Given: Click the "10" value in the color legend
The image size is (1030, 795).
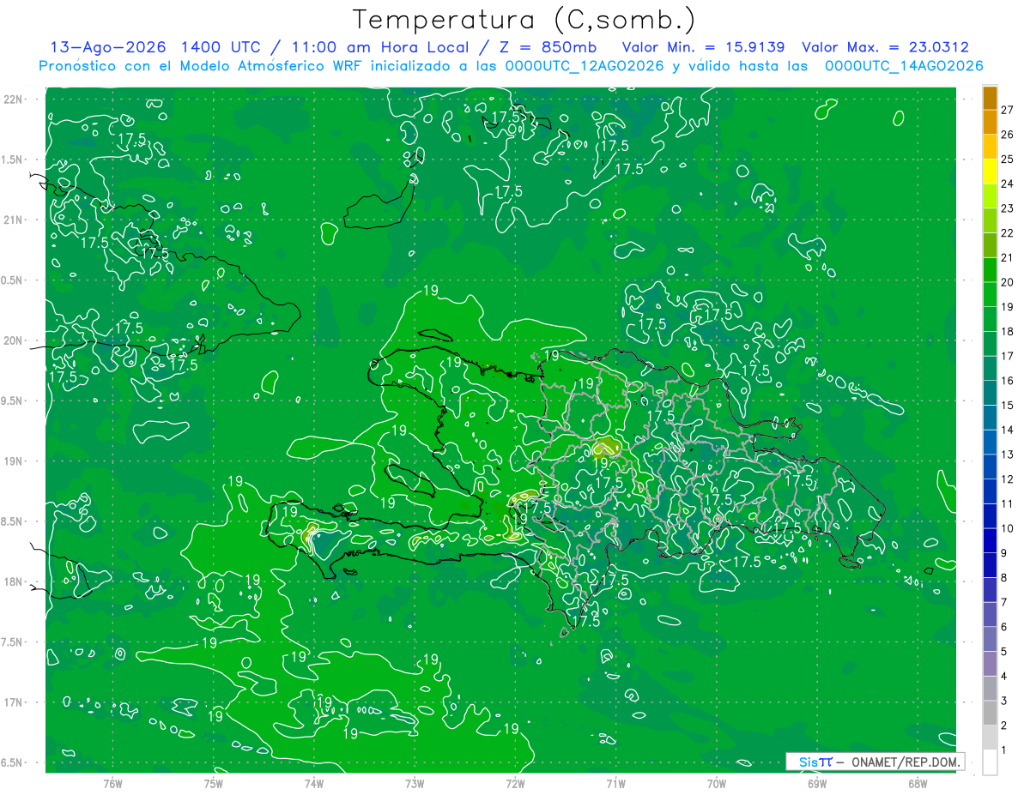Looking at the screenshot, I should click(x=1008, y=528).
